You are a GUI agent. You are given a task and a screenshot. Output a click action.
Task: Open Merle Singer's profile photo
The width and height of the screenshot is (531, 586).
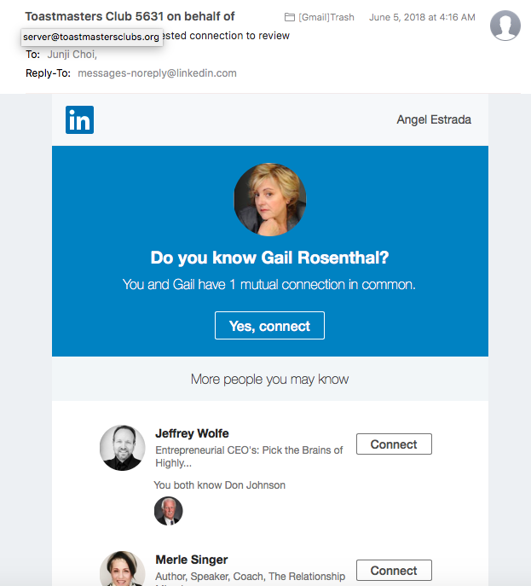pyautogui.click(x=123, y=568)
